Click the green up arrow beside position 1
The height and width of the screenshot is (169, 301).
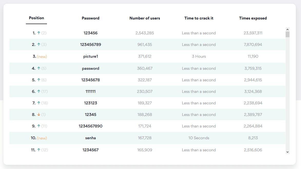(x=39, y=33)
